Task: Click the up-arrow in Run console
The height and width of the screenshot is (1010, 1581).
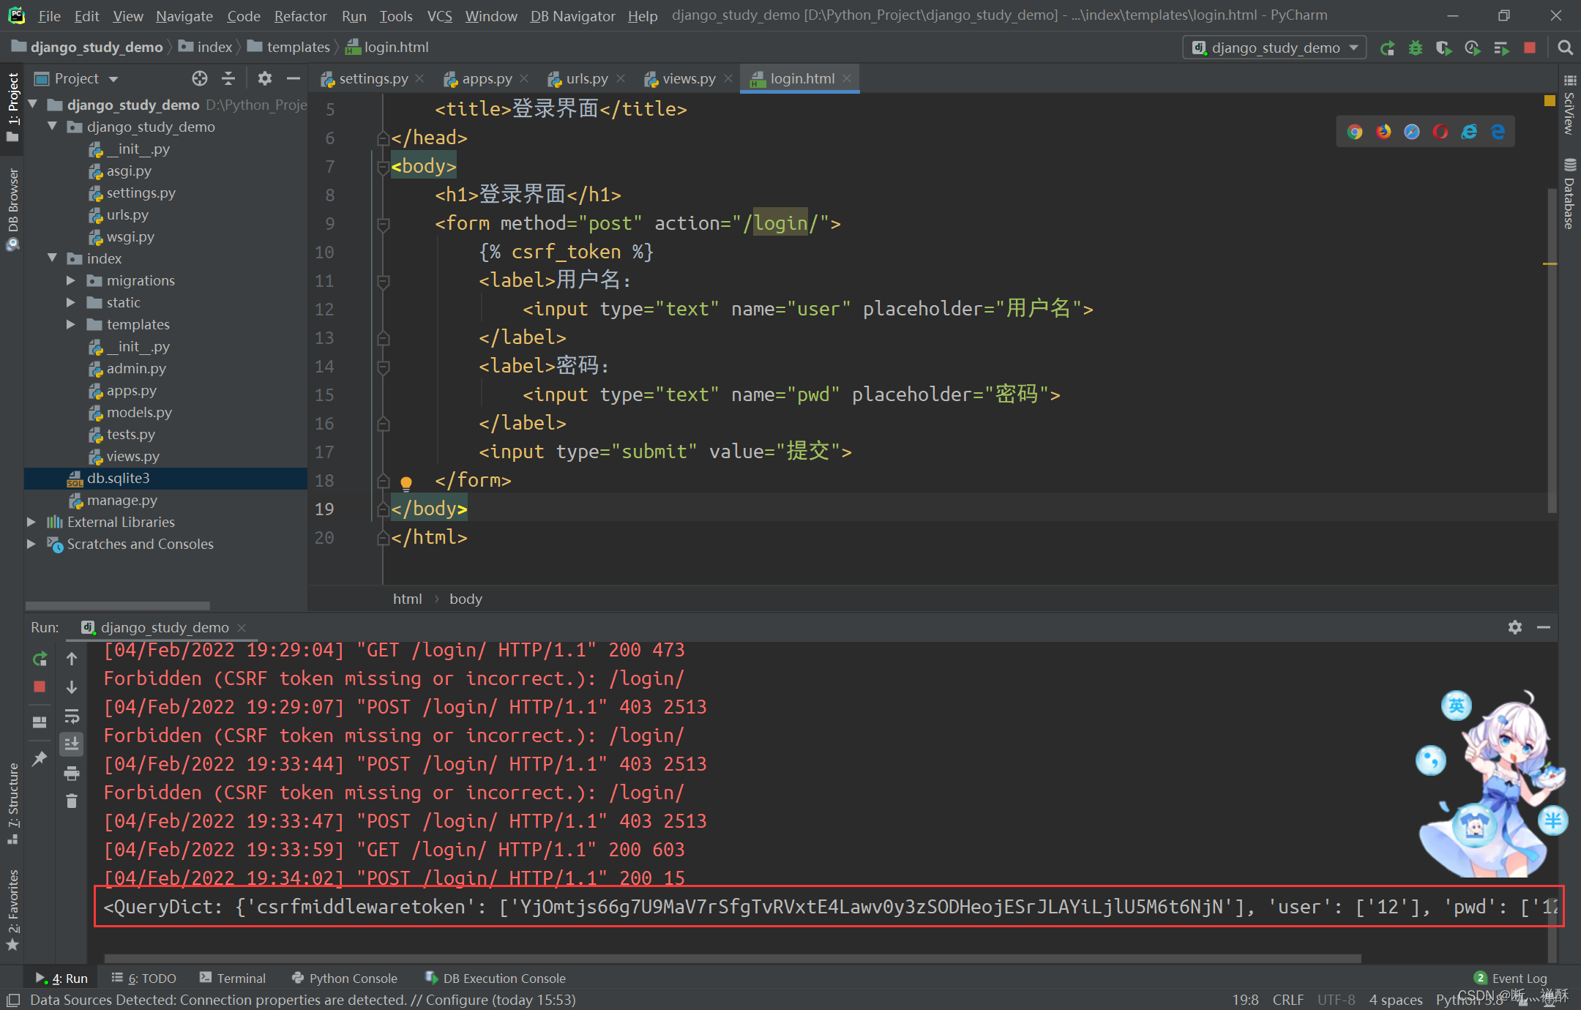Action: pos(72,659)
